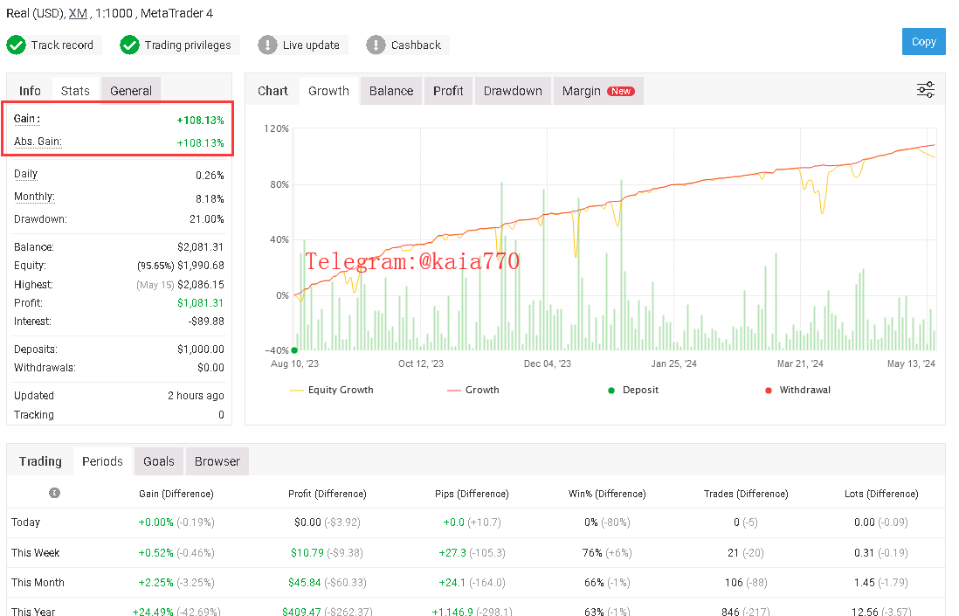The height and width of the screenshot is (616, 959).
Task: Click the Track record label
Action: point(62,45)
